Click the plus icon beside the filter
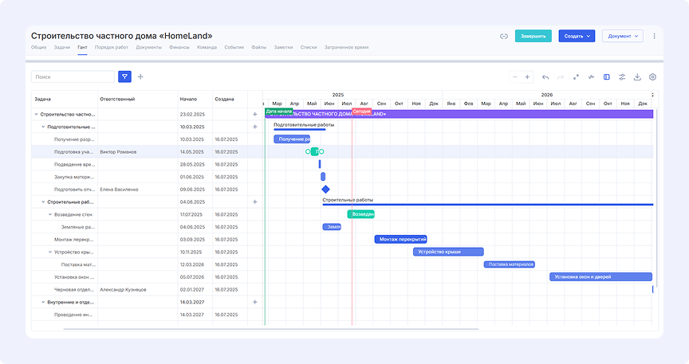The width and height of the screenshot is (689, 364). pos(141,76)
